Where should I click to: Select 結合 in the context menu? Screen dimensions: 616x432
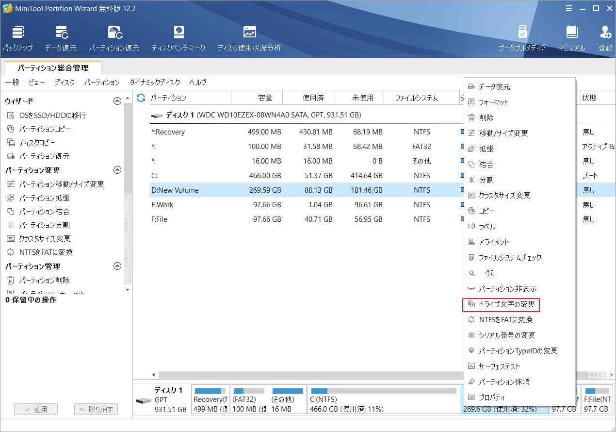point(519,165)
